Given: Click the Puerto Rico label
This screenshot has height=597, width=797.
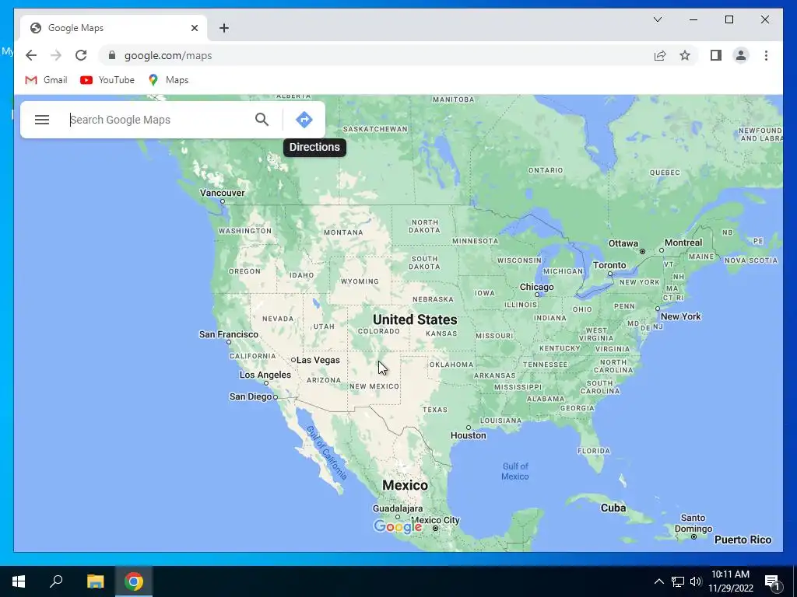Looking at the screenshot, I should (743, 539).
